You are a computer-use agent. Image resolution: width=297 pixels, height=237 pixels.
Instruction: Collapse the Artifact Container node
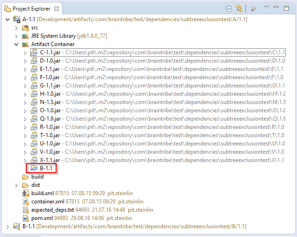click(x=17, y=45)
